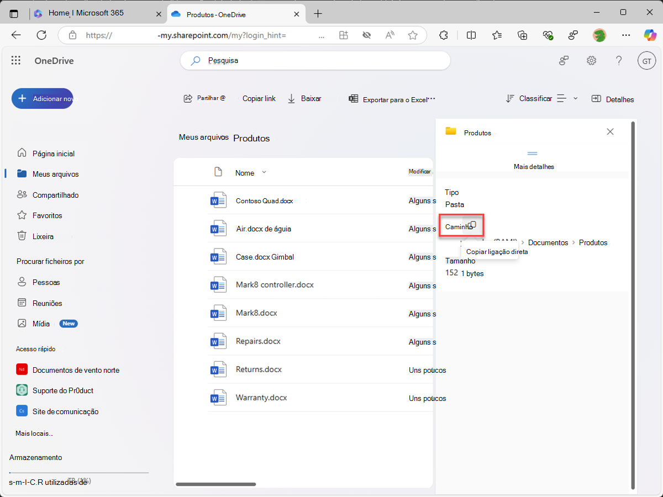
Task: Click the Adicionar novo button
Action: pyautogui.click(x=43, y=98)
